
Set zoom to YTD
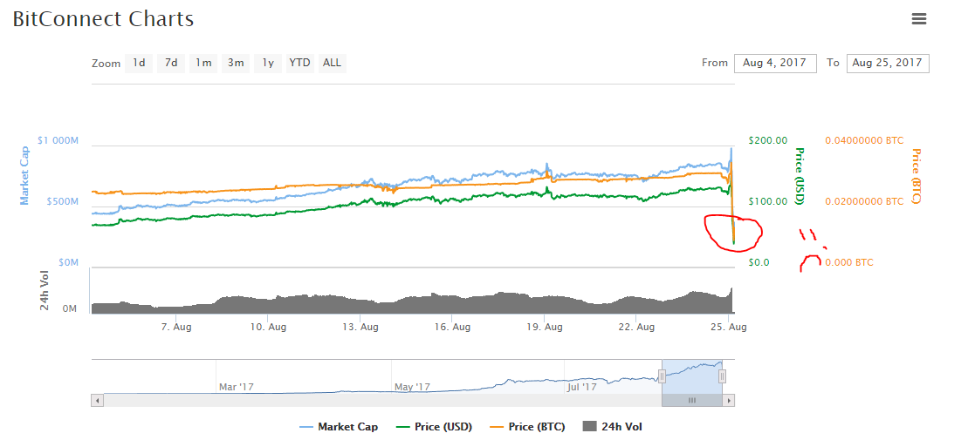[x=299, y=63]
